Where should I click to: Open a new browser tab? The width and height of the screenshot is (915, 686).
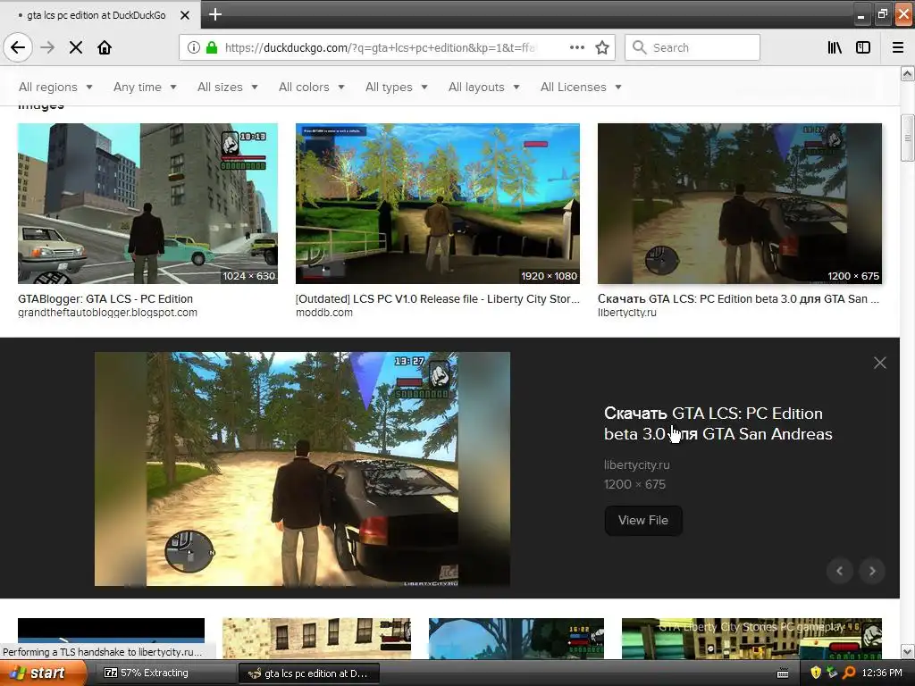coord(214,14)
